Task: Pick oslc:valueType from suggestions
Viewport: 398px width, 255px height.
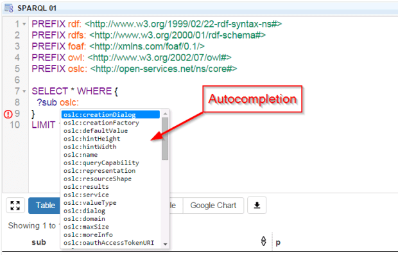Action: (x=110, y=203)
